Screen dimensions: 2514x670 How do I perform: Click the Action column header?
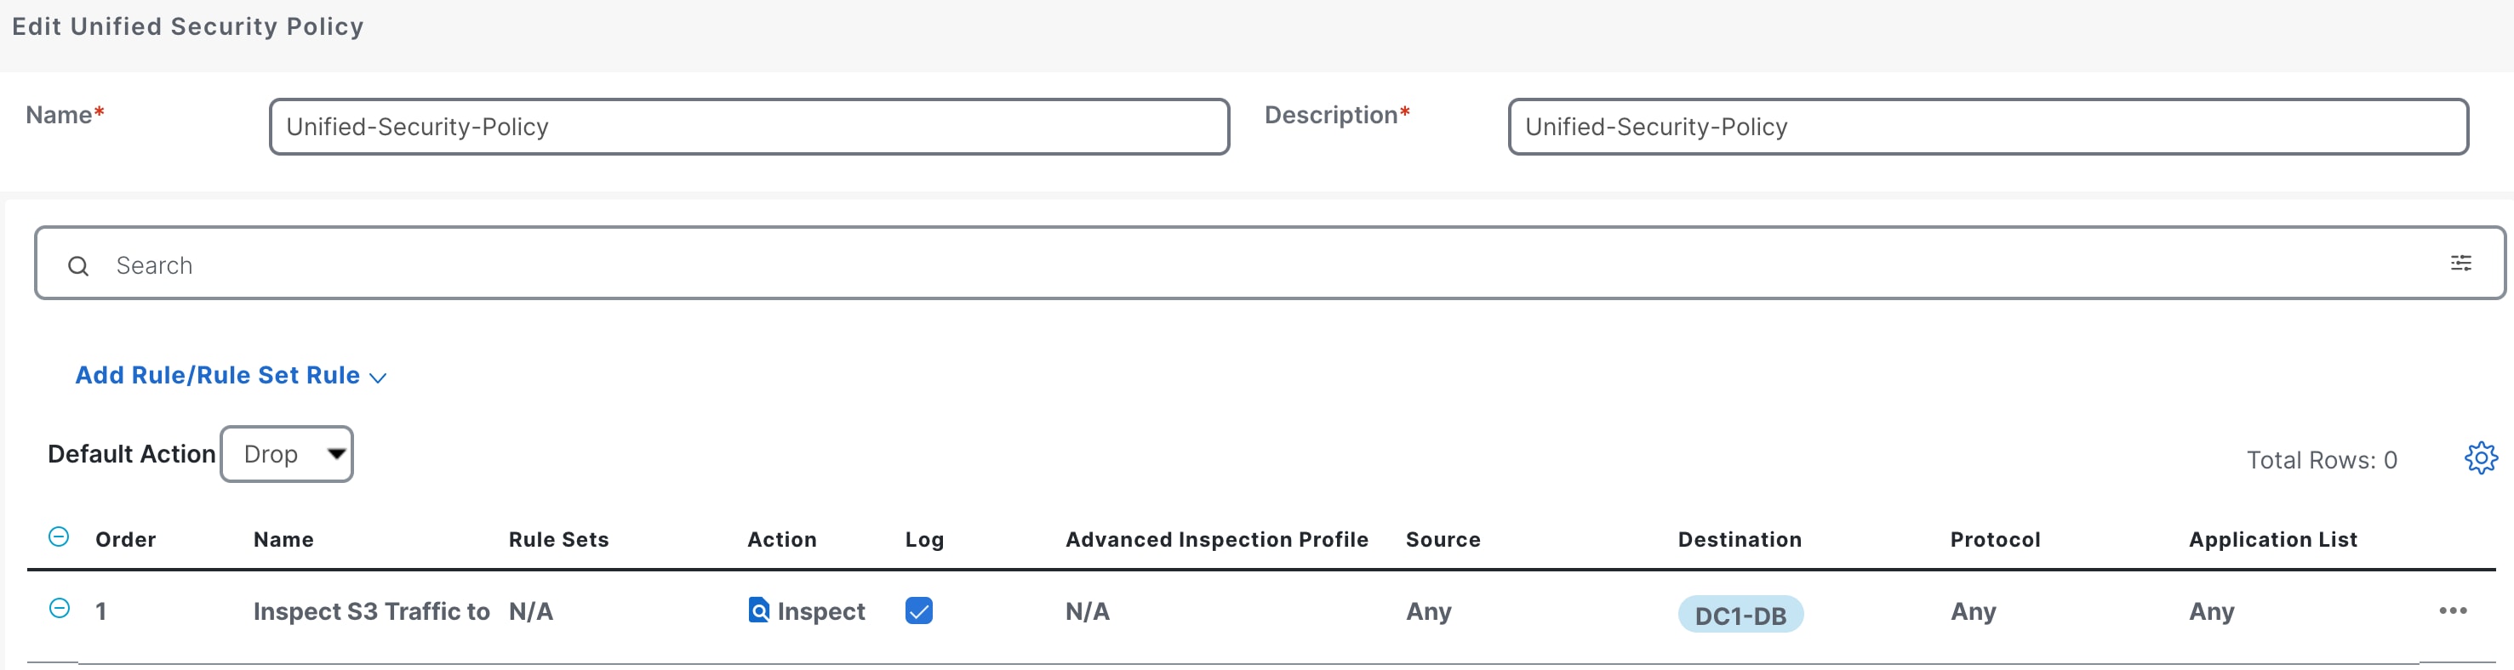click(x=782, y=539)
